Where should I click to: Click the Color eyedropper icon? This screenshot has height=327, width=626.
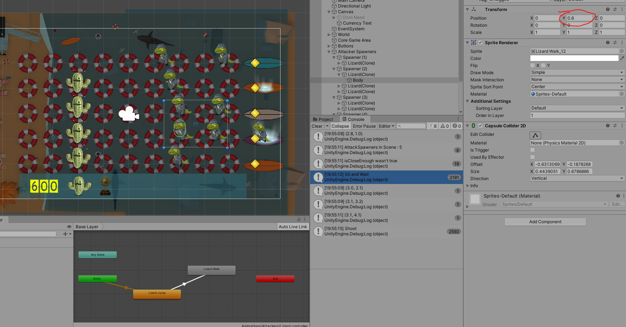click(622, 58)
